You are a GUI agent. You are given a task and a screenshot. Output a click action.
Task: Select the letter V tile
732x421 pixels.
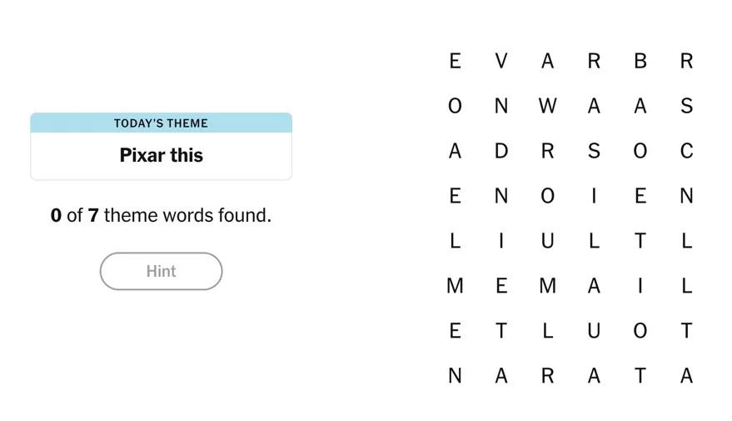tap(500, 61)
